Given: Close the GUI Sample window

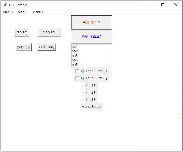Looking at the screenshot, I should click(176, 5).
